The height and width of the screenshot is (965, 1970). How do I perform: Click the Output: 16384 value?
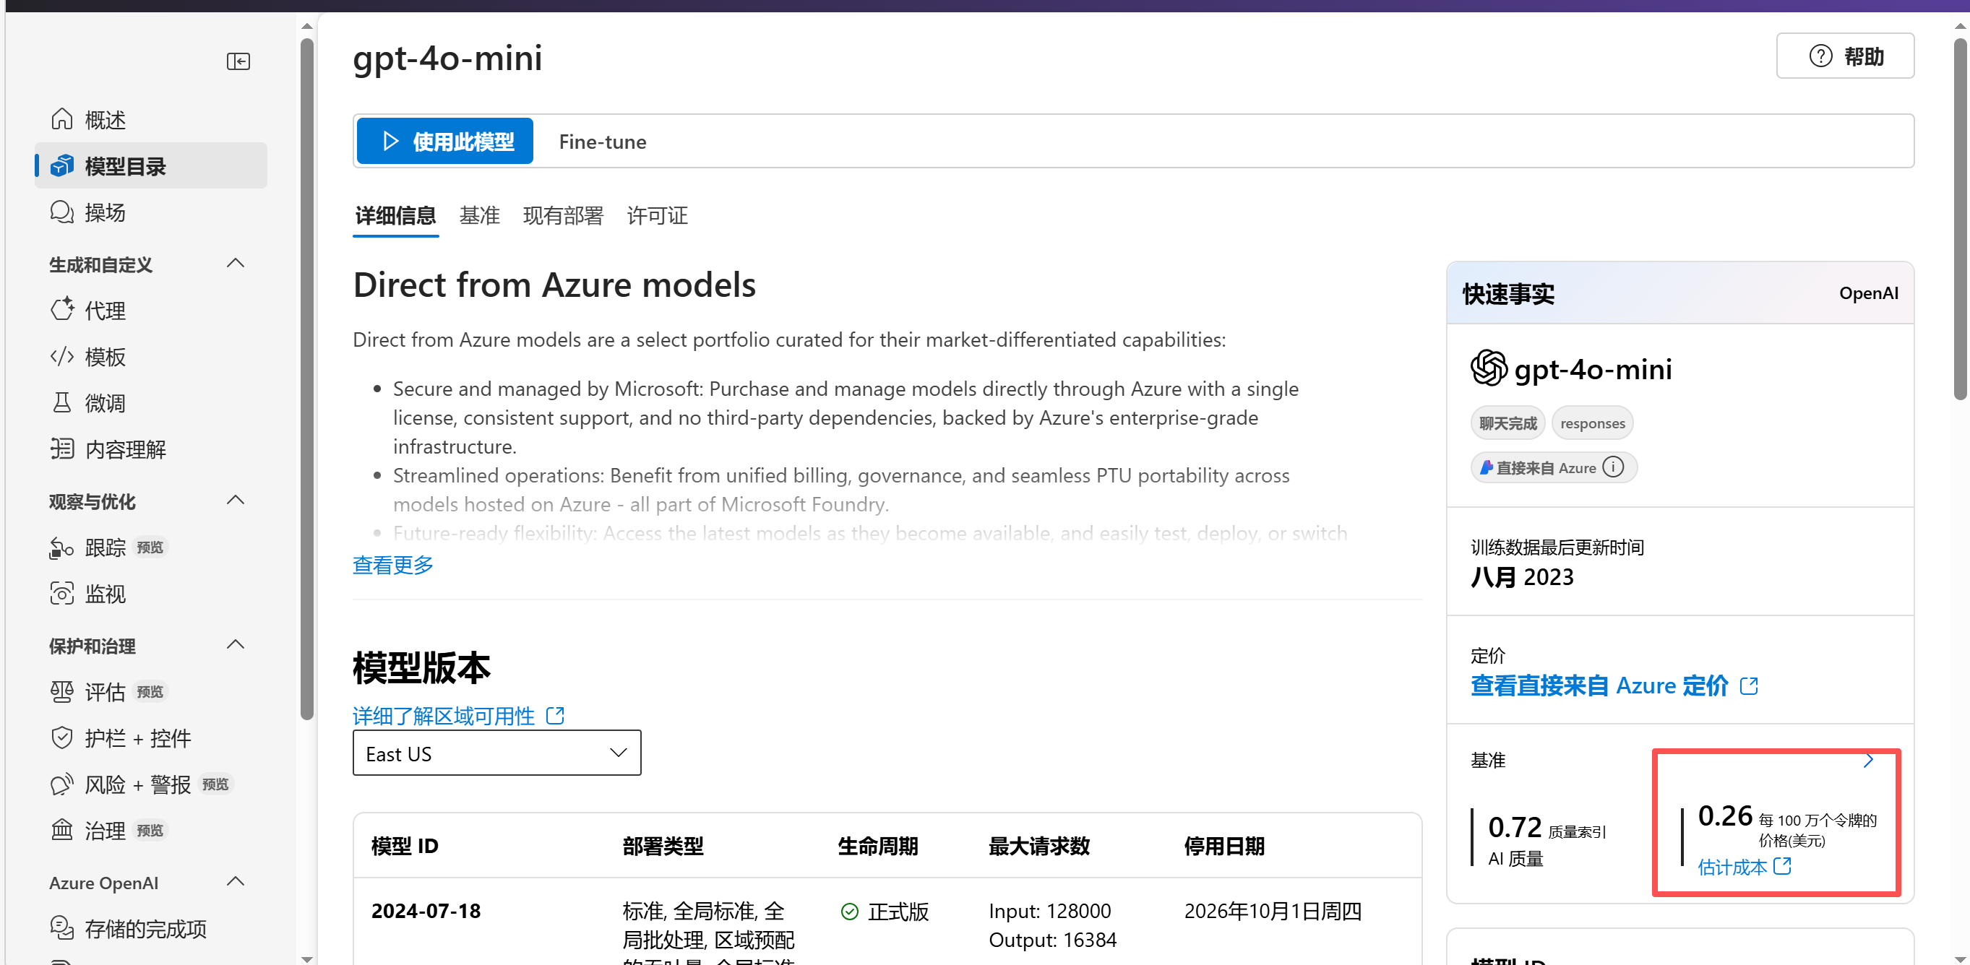click(x=1052, y=940)
